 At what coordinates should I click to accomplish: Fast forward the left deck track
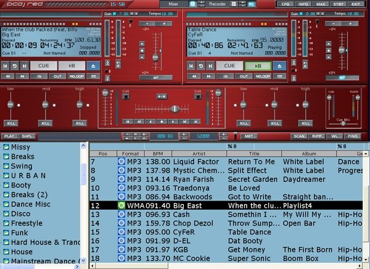coord(22,77)
